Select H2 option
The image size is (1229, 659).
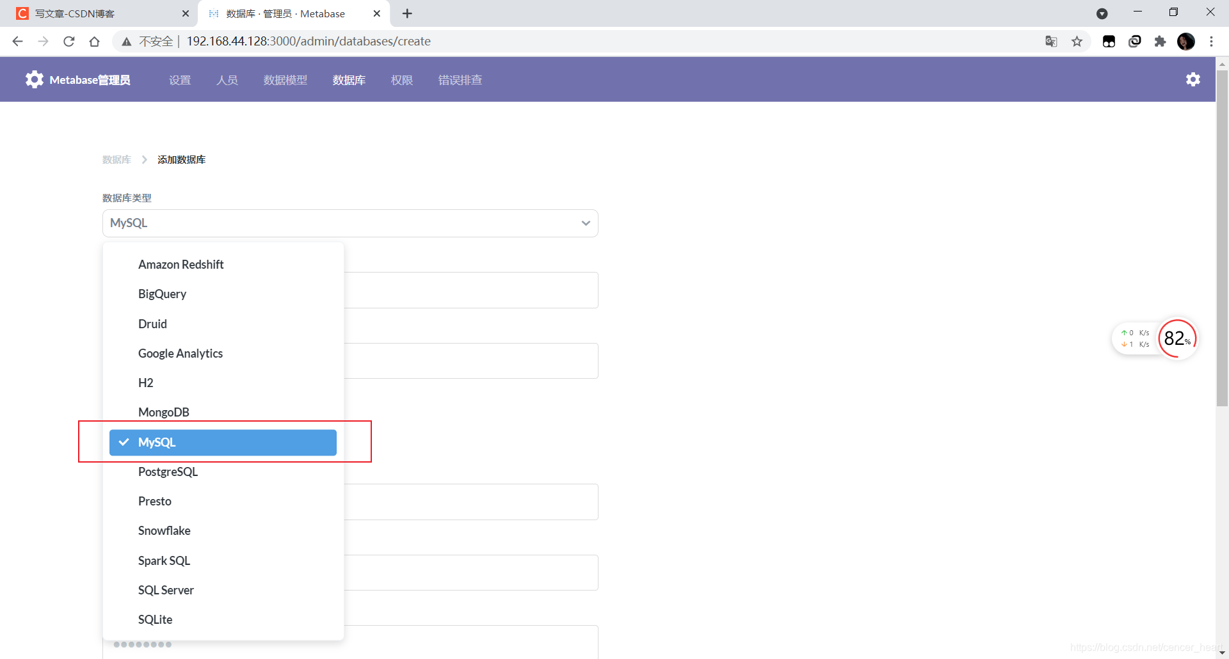223,383
